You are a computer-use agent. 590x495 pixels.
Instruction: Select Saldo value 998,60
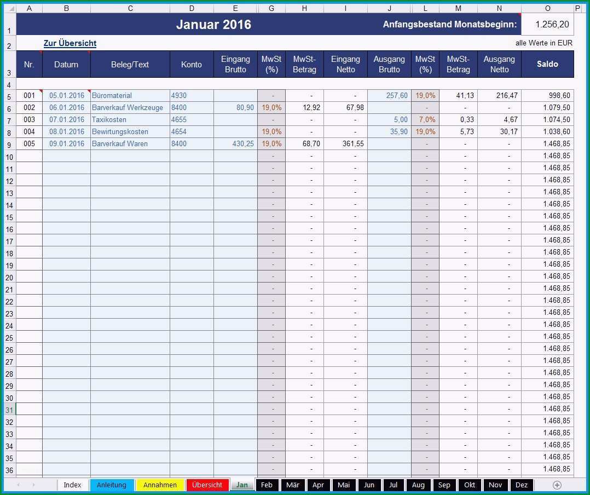[547, 96]
